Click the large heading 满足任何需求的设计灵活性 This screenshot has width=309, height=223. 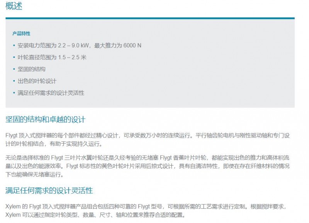coord(49,191)
